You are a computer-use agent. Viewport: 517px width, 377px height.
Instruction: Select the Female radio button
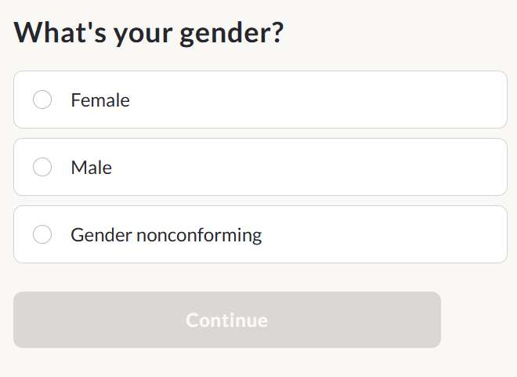(42, 100)
